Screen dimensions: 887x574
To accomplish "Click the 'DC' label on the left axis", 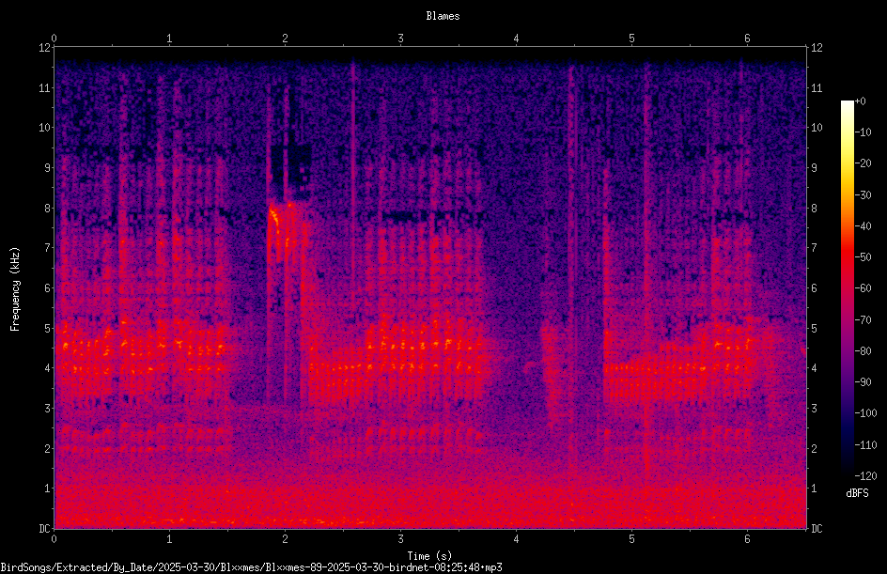I will pyautogui.click(x=44, y=529).
